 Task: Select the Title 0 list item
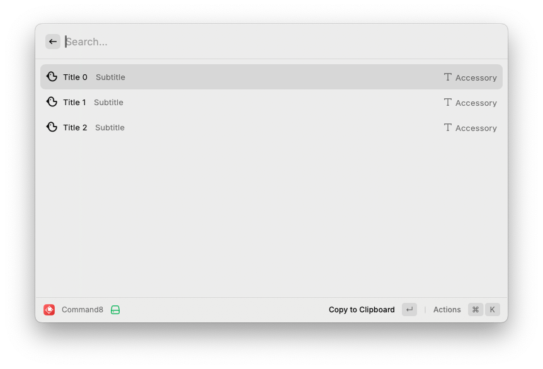pyautogui.click(x=271, y=77)
